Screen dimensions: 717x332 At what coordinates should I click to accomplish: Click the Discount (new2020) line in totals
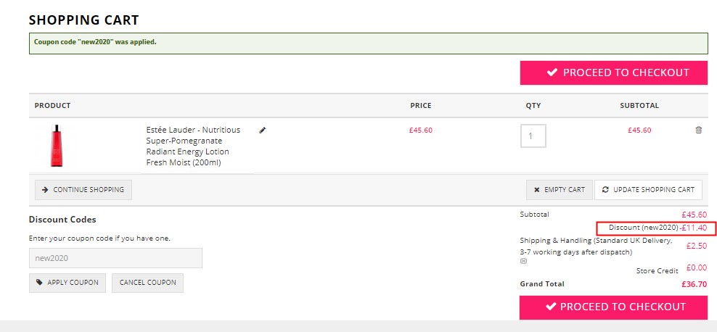click(x=656, y=228)
